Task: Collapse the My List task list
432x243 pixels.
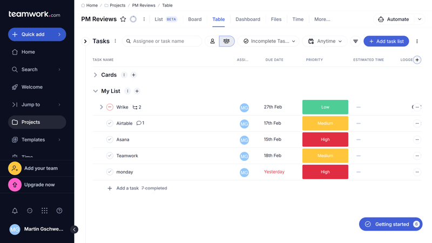Action: [96, 91]
